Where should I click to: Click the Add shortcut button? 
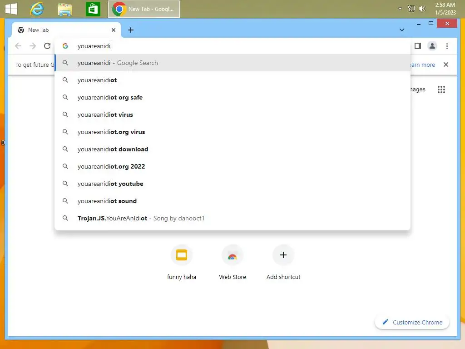coord(283,263)
